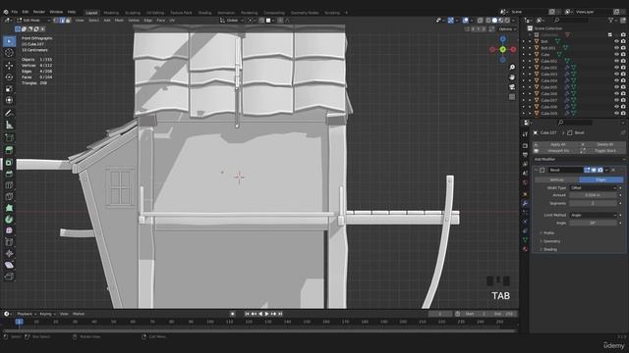Hide Cube.007 with eye icon
This screenshot has height=353, width=629.
[616, 100]
